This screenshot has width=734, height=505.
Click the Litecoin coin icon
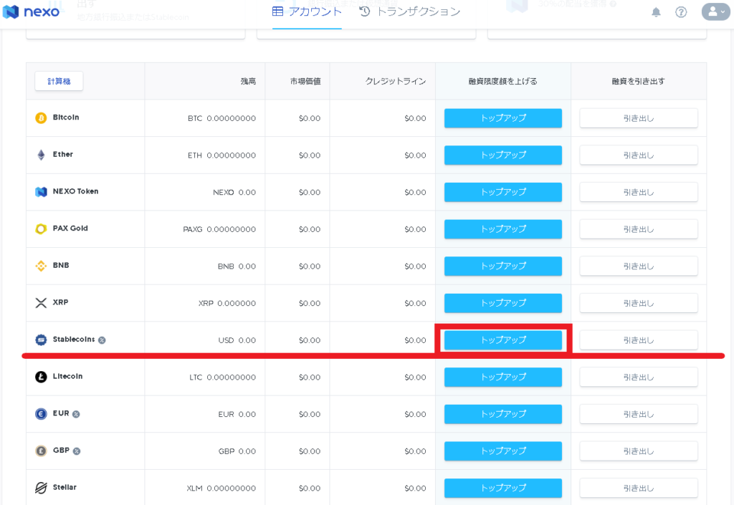point(41,377)
